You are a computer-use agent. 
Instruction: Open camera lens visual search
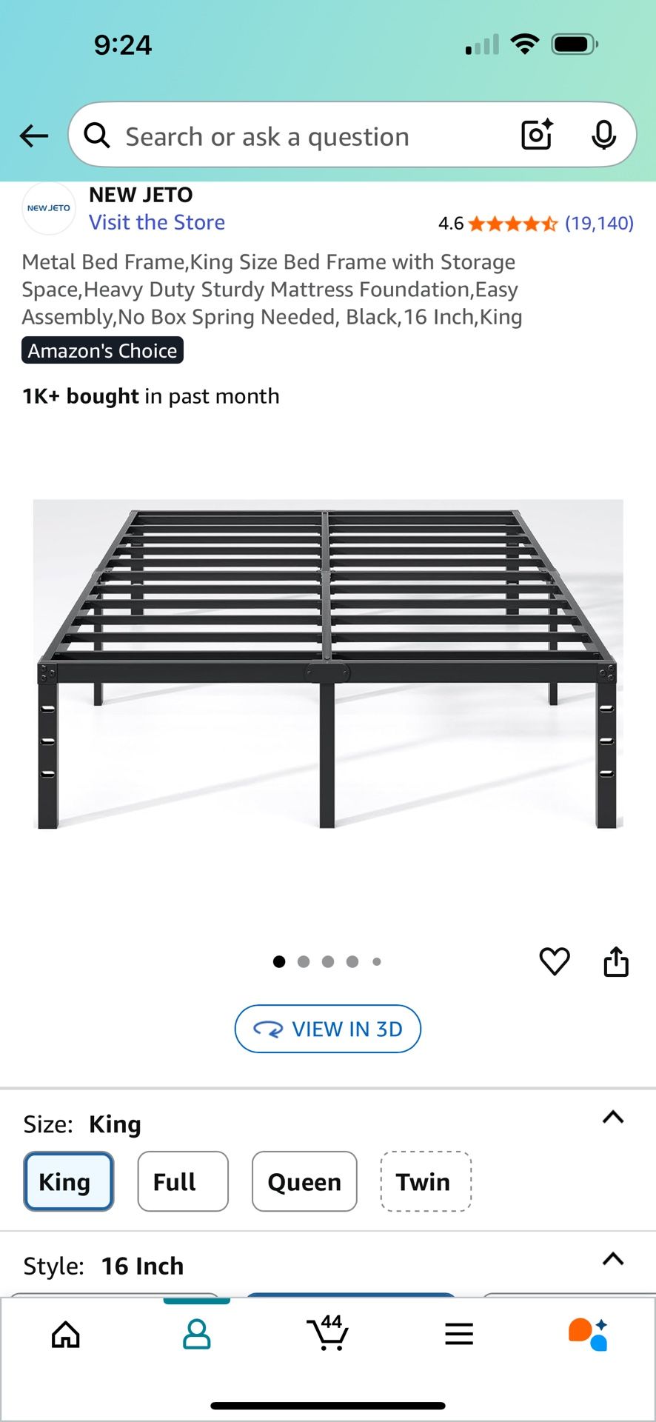pos(537,135)
